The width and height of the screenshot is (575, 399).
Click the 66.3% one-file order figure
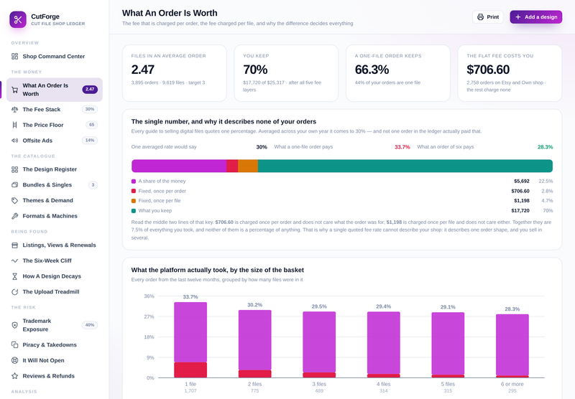click(x=372, y=70)
